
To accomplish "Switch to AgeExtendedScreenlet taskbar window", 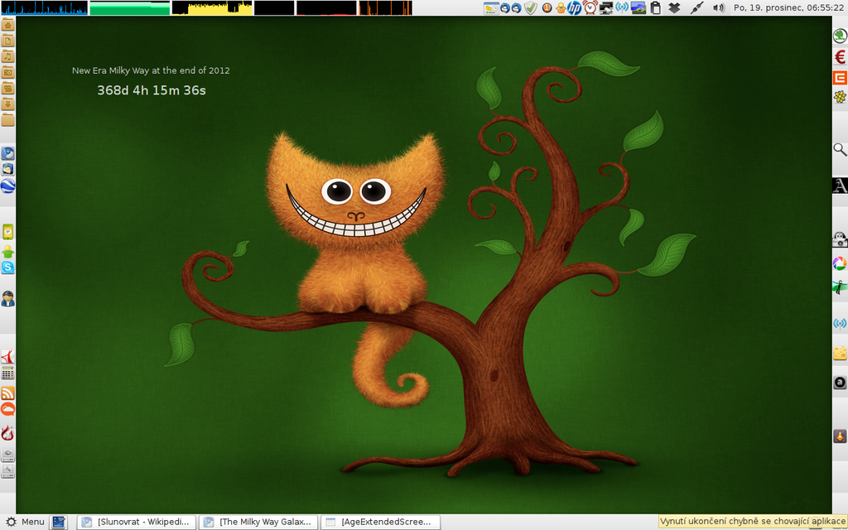I will (x=381, y=522).
